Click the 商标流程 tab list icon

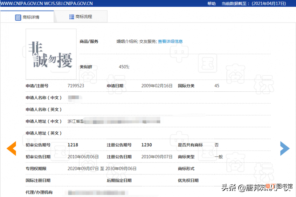tap(72, 17)
